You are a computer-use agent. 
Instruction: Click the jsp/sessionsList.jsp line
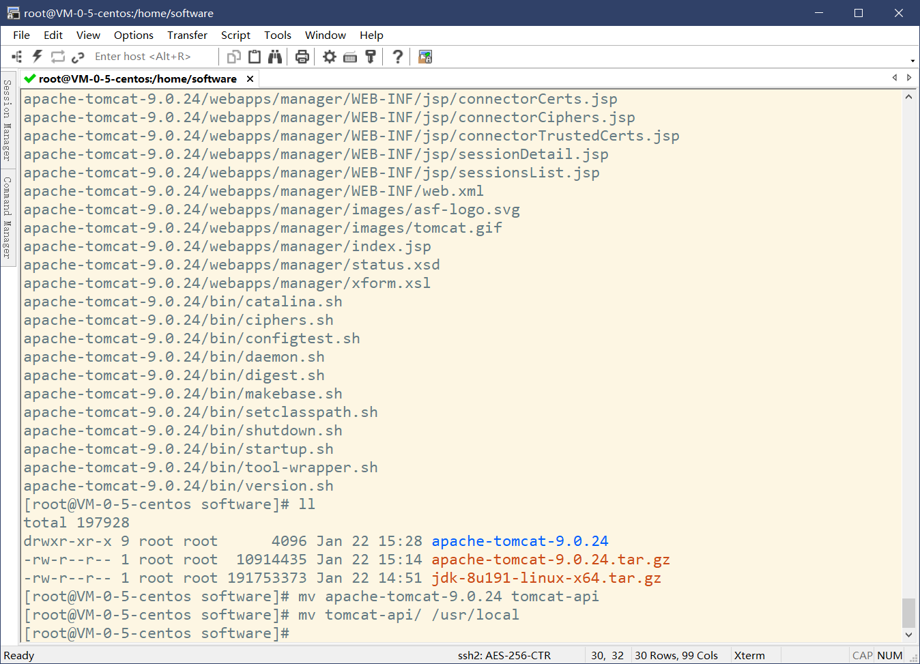coord(312,173)
